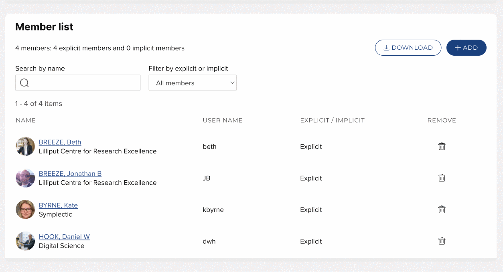Remove Beth Breeze using trash icon
This screenshot has height=272, width=503.
442,147
